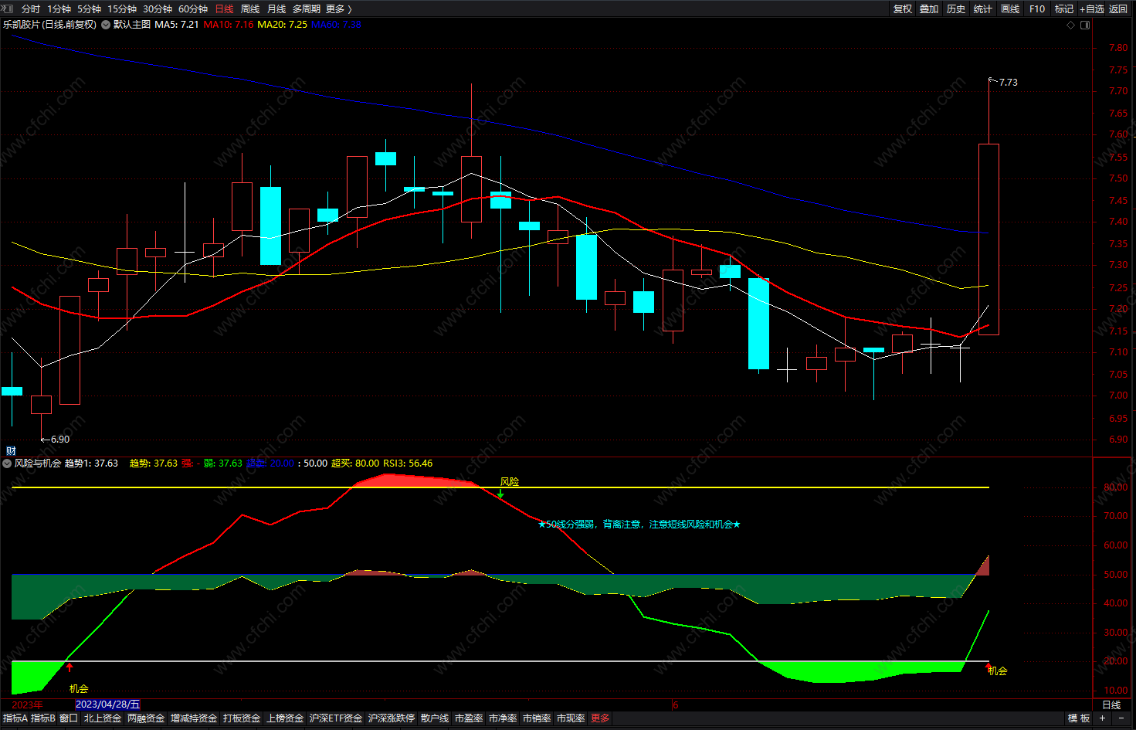Open the 多周期 multi-period view
This screenshot has width=1136, height=730.
click(306, 8)
